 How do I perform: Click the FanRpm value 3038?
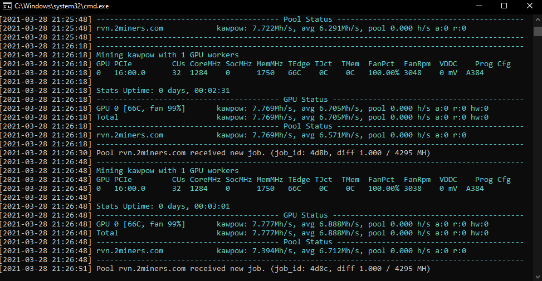point(412,189)
